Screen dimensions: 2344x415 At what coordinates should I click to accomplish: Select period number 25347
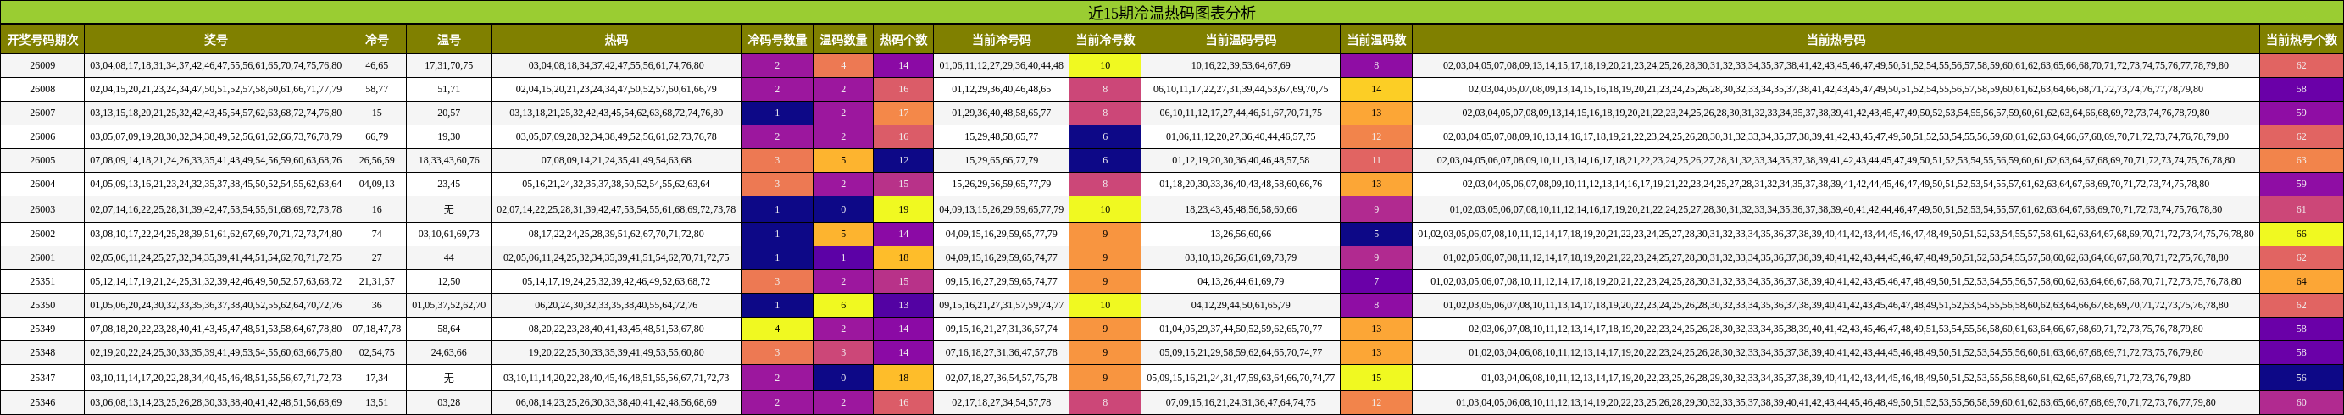click(42, 378)
